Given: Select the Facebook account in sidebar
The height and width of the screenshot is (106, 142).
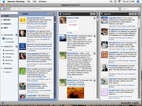Looking at the screenshot, I should [8, 38].
